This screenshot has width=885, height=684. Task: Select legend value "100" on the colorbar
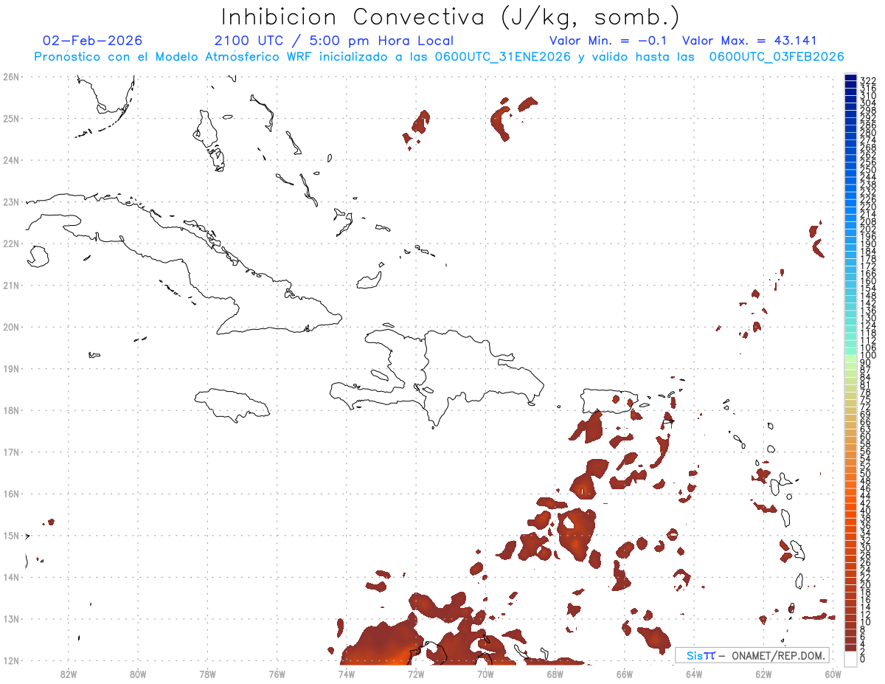pos(868,356)
